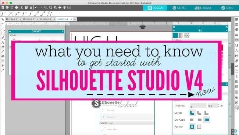Image resolution: width=239 pixels, height=135 pixels.
Task: Close the FILL panel
Action: [x=226, y=31]
